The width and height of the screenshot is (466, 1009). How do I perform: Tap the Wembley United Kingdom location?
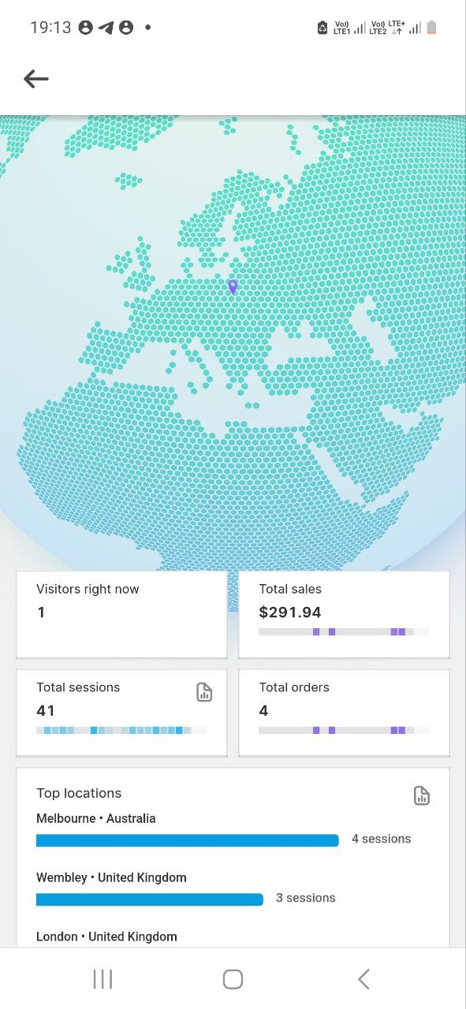click(111, 877)
